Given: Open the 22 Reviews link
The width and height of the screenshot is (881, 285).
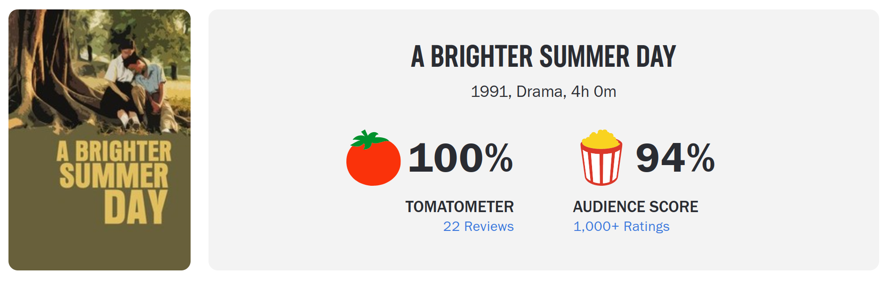Looking at the screenshot, I should coord(478,227).
